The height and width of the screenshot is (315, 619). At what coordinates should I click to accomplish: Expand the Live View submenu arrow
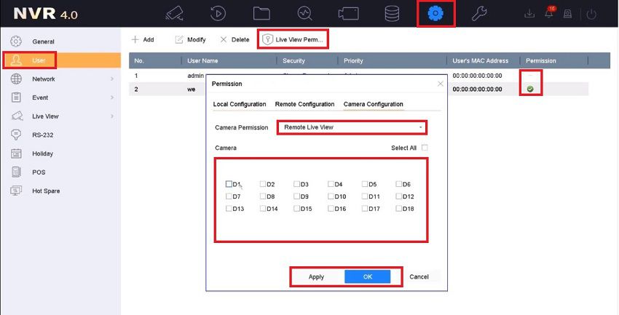point(112,116)
